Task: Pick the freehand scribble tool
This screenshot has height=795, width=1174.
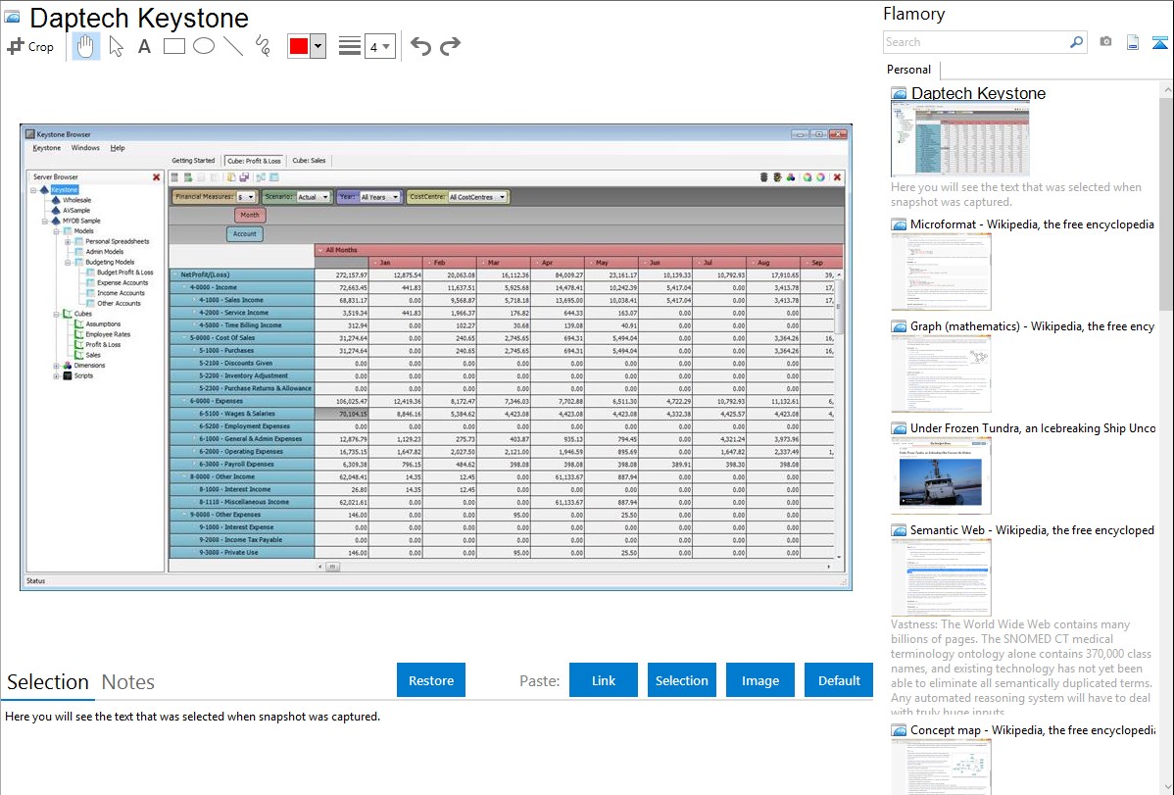Action: pos(263,46)
